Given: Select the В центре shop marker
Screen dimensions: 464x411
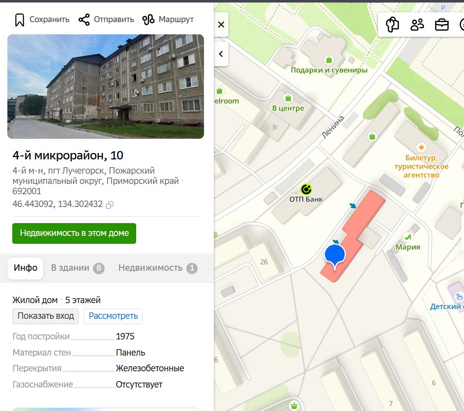Looking at the screenshot, I should click(288, 98).
